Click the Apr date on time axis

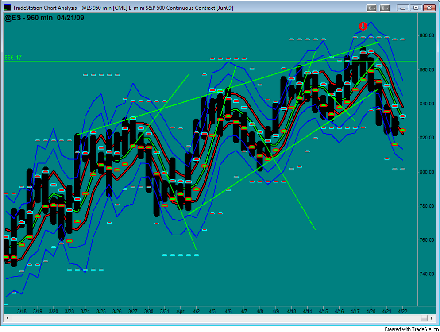[x=180, y=311]
